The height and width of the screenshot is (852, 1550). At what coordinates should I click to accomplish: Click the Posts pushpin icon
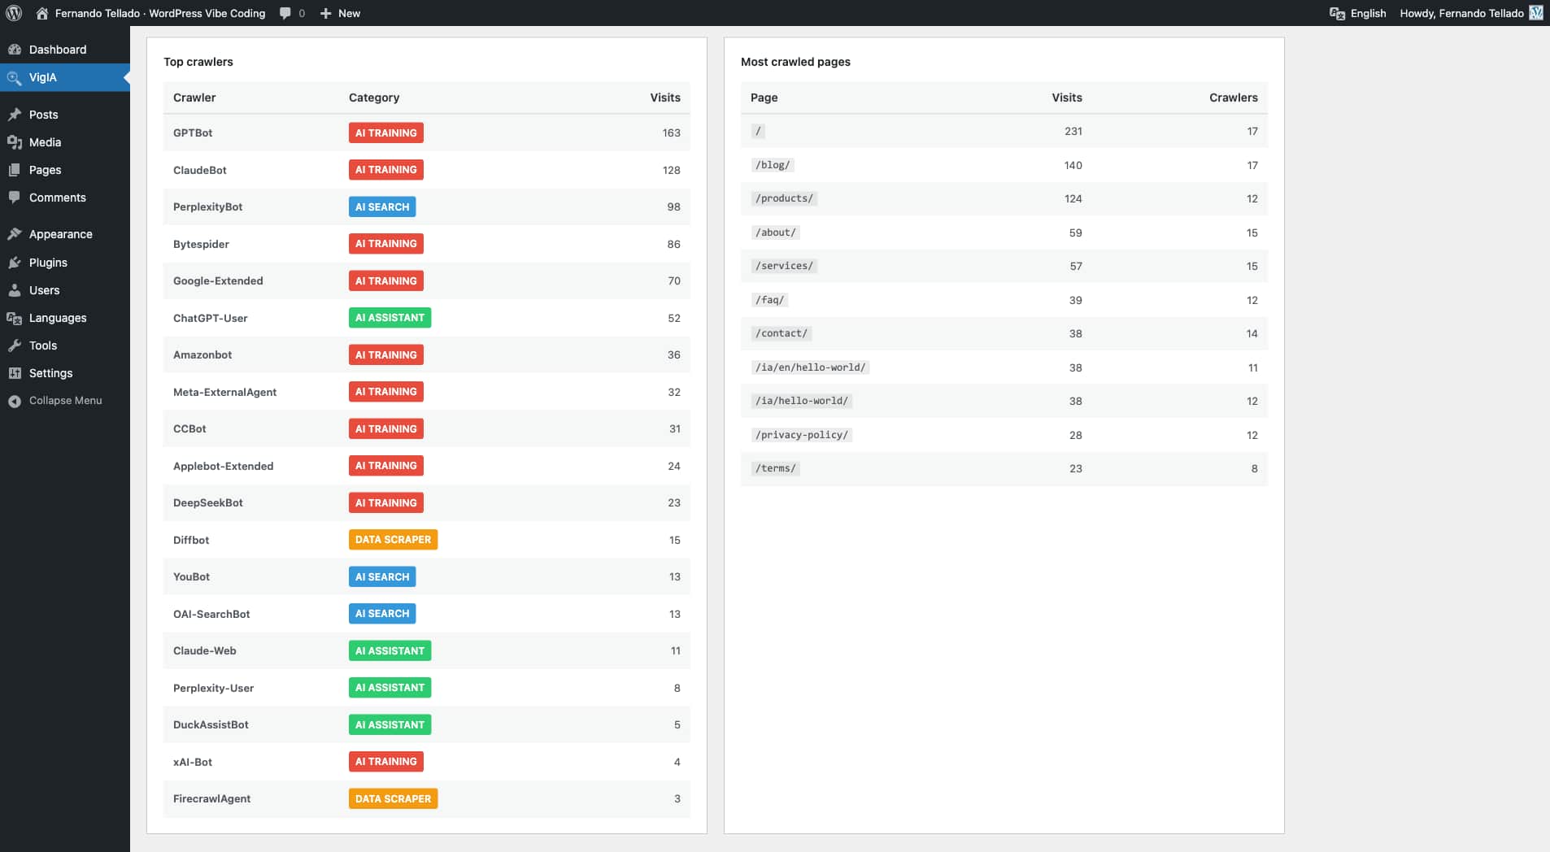click(x=15, y=115)
